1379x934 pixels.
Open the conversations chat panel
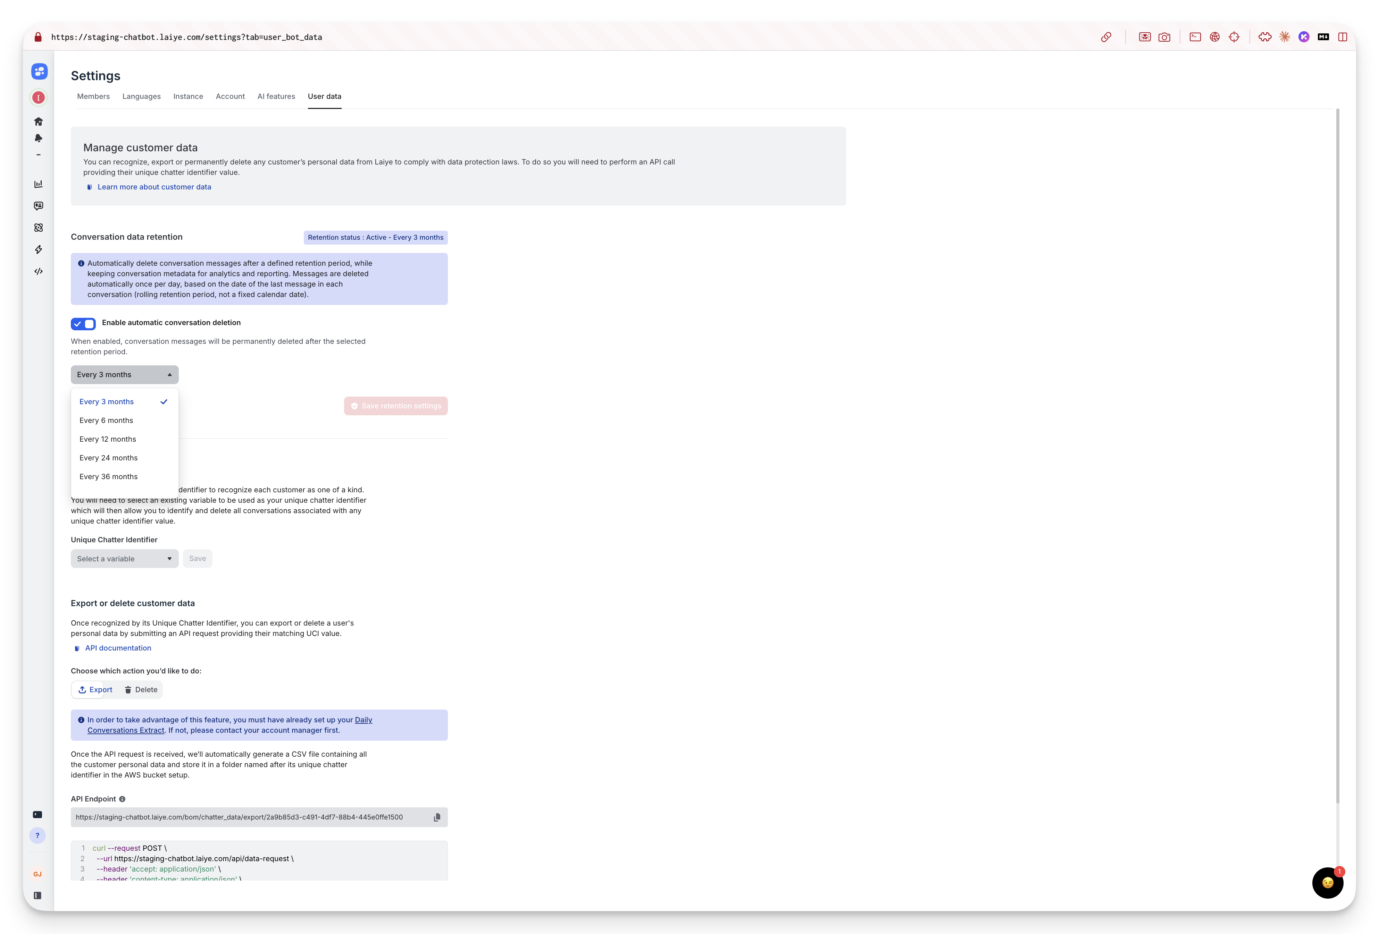pyautogui.click(x=38, y=206)
